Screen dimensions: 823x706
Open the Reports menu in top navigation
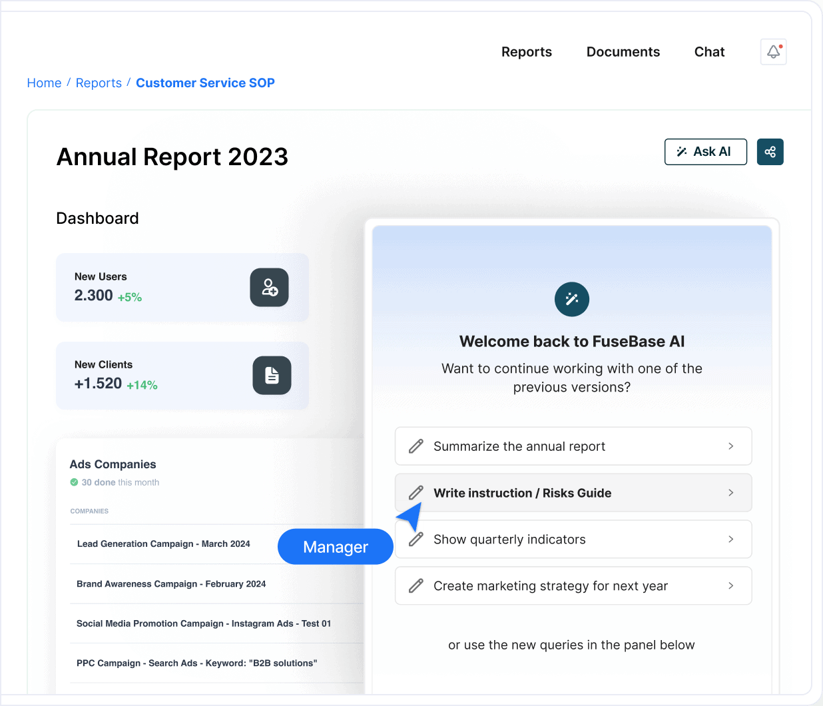click(527, 52)
